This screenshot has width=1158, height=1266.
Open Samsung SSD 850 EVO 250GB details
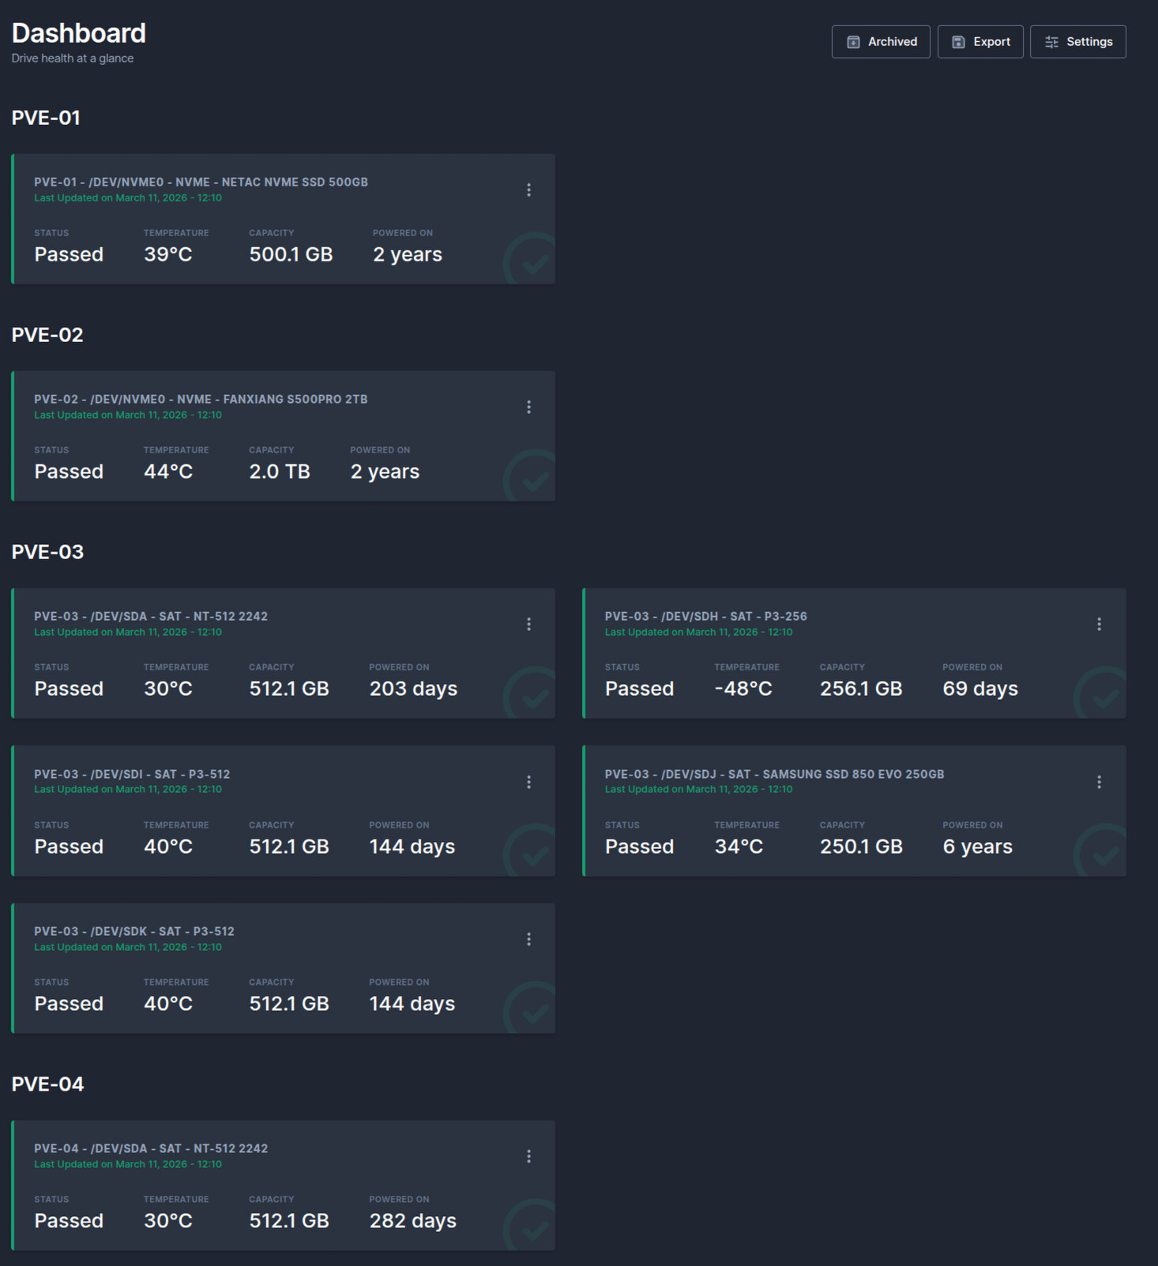774,775
